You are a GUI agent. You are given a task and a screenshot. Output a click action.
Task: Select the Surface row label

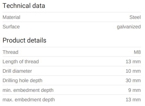(11, 27)
